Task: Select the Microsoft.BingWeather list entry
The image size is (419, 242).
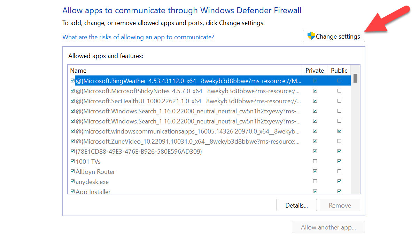Action: pyautogui.click(x=188, y=81)
